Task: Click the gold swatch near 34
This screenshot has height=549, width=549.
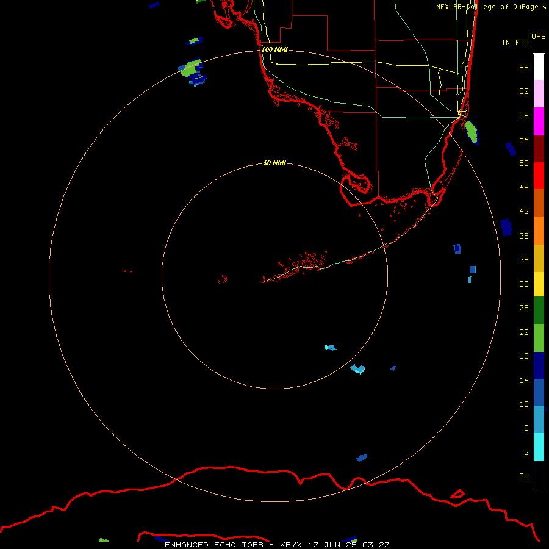Action: point(539,258)
